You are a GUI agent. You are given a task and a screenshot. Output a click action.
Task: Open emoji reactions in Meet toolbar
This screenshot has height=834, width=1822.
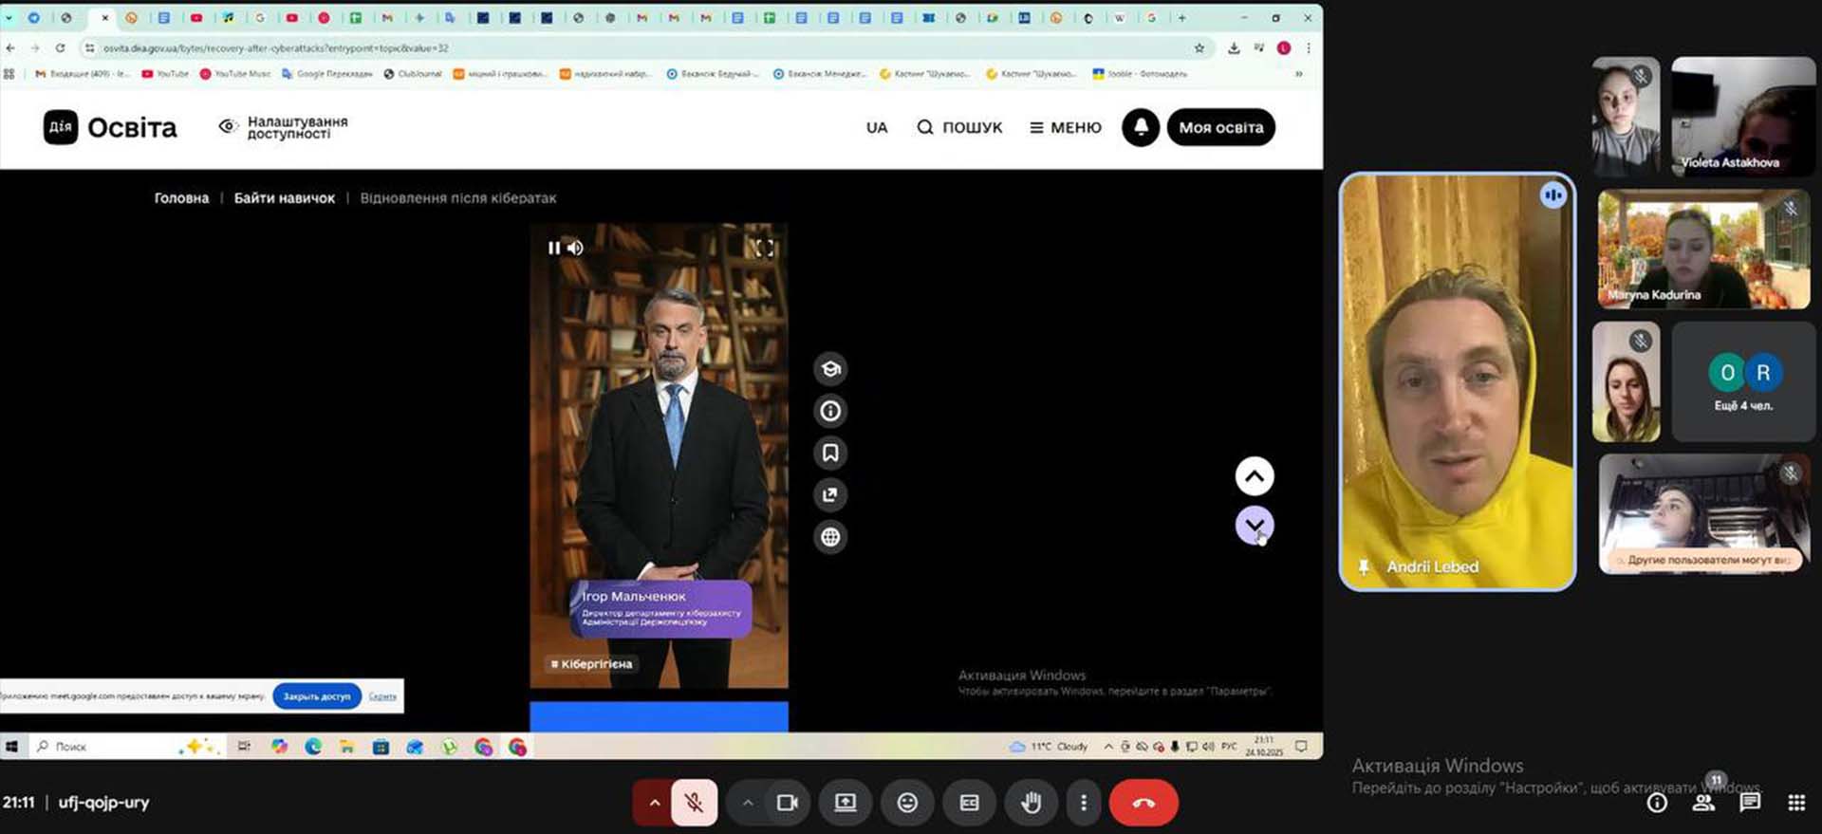(x=907, y=803)
